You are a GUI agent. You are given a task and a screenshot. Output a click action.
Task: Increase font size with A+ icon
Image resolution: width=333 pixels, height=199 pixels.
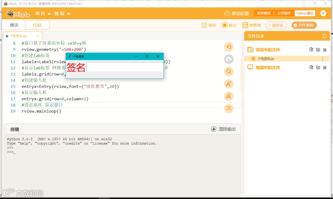(229, 84)
